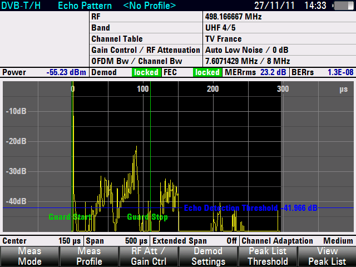
Task: Click the Channel Table row label
Action: tap(117, 39)
